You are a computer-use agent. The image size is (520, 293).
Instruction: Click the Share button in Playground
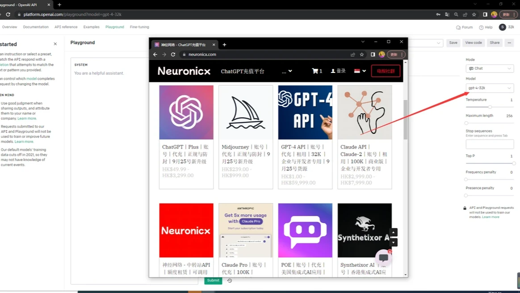click(x=495, y=42)
